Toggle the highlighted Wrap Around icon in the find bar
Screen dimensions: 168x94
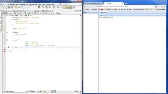coord(52,91)
